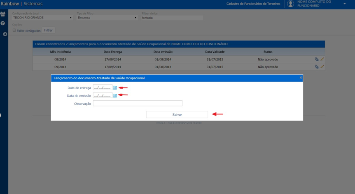
Task: Click Data emissão column header
Action: point(163,52)
